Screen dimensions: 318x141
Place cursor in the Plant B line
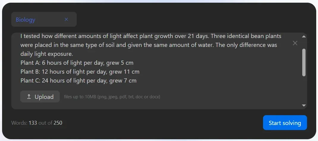click(80, 72)
